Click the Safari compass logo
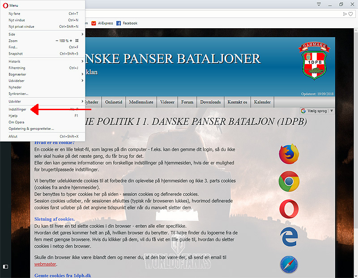This screenshot has height=278, width=358. [x=289, y=265]
